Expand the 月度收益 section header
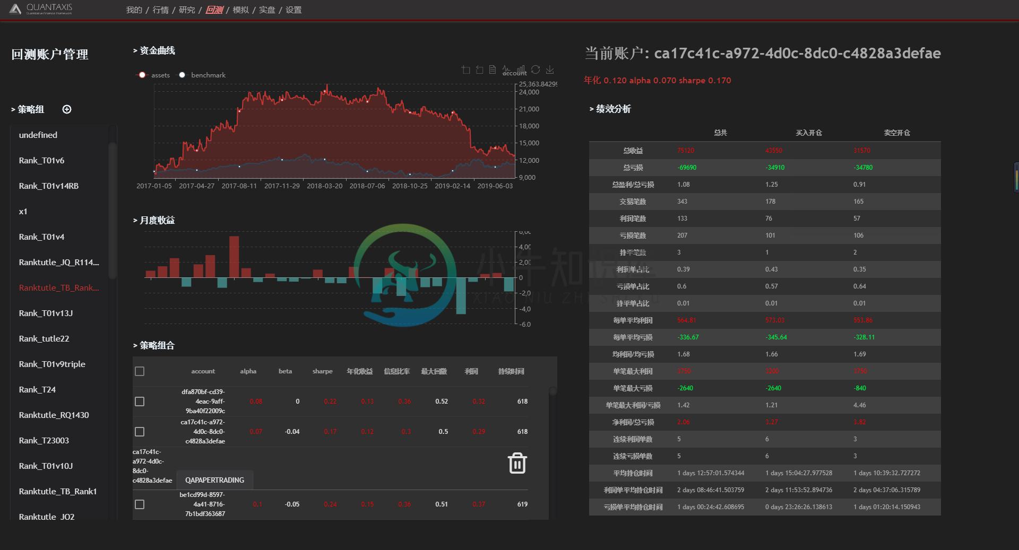The width and height of the screenshot is (1019, 550). tap(154, 220)
